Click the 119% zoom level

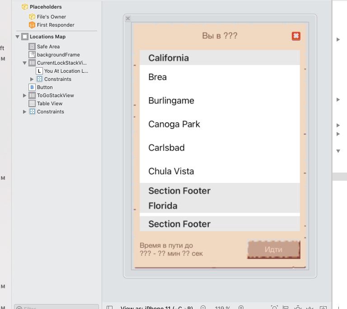(222, 308)
